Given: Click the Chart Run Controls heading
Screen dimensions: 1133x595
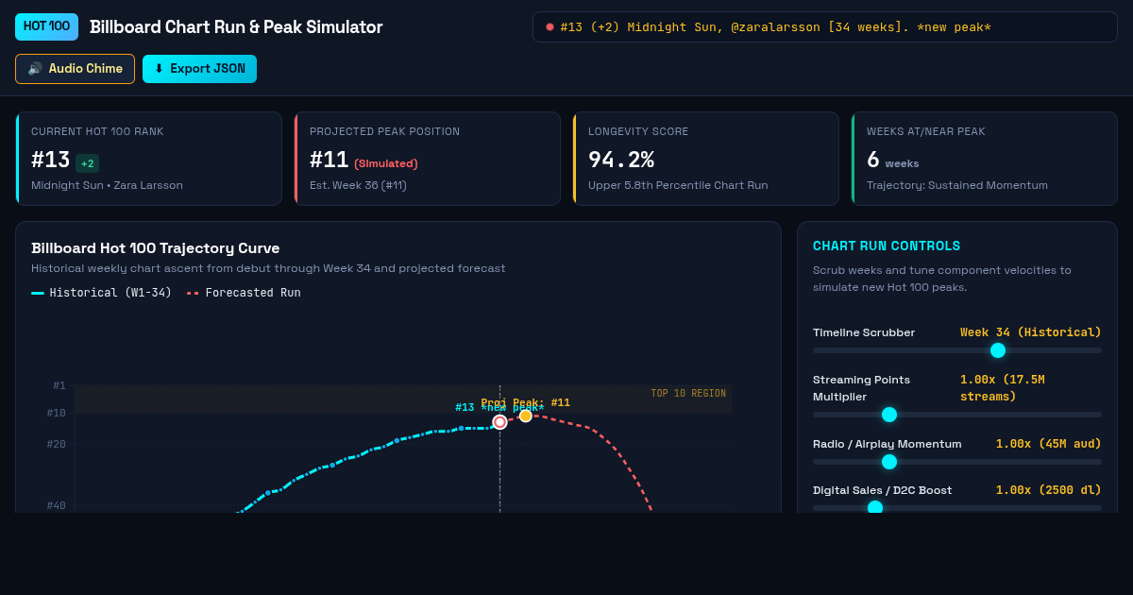Looking at the screenshot, I should coord(887,246).
